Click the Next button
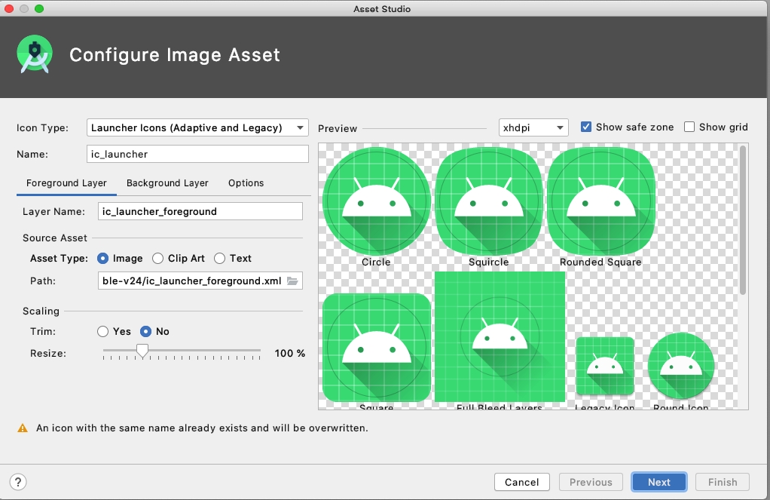 [x=658, y=482]
